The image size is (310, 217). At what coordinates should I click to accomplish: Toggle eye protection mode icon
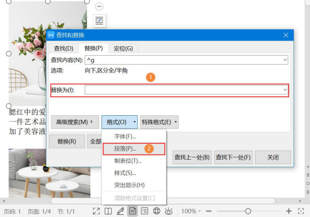169,211
